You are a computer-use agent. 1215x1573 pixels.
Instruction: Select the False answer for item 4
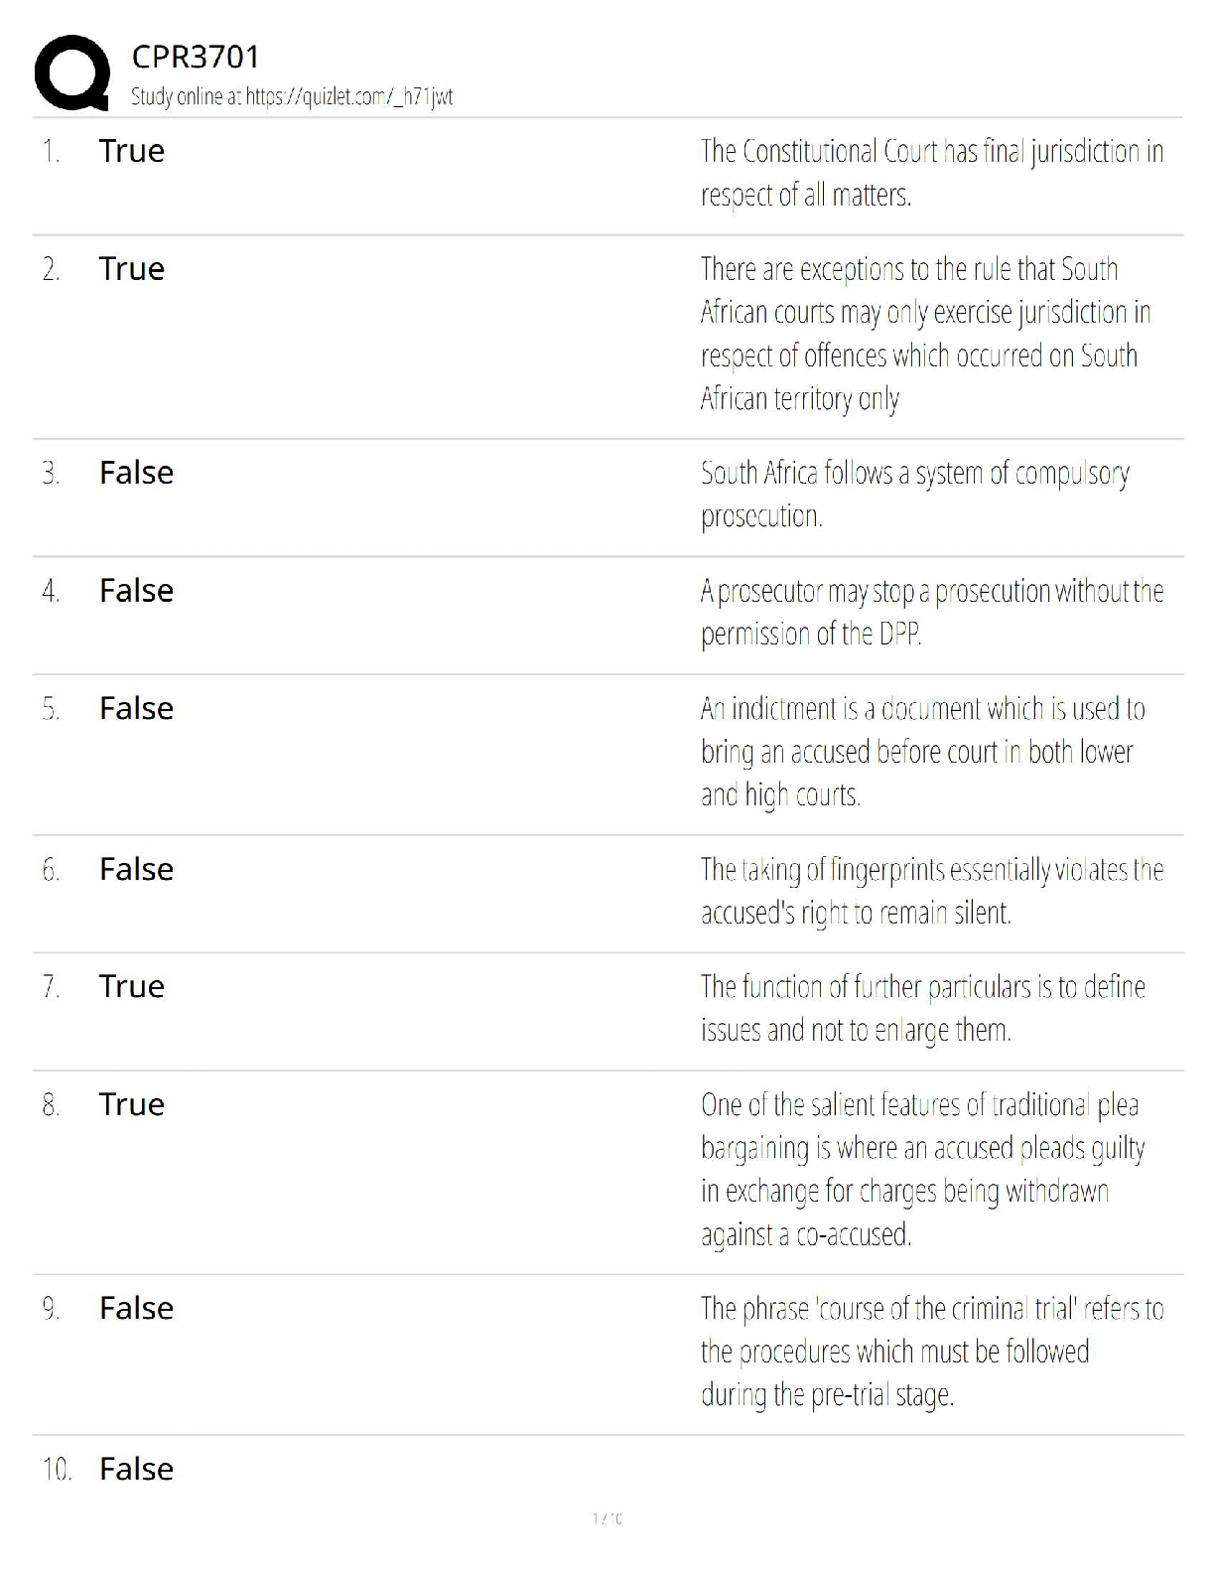tap(136, 591)
